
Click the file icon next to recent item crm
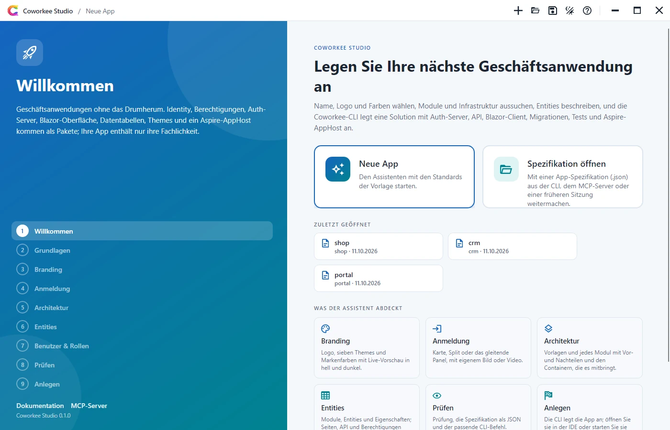coord(459,243)
